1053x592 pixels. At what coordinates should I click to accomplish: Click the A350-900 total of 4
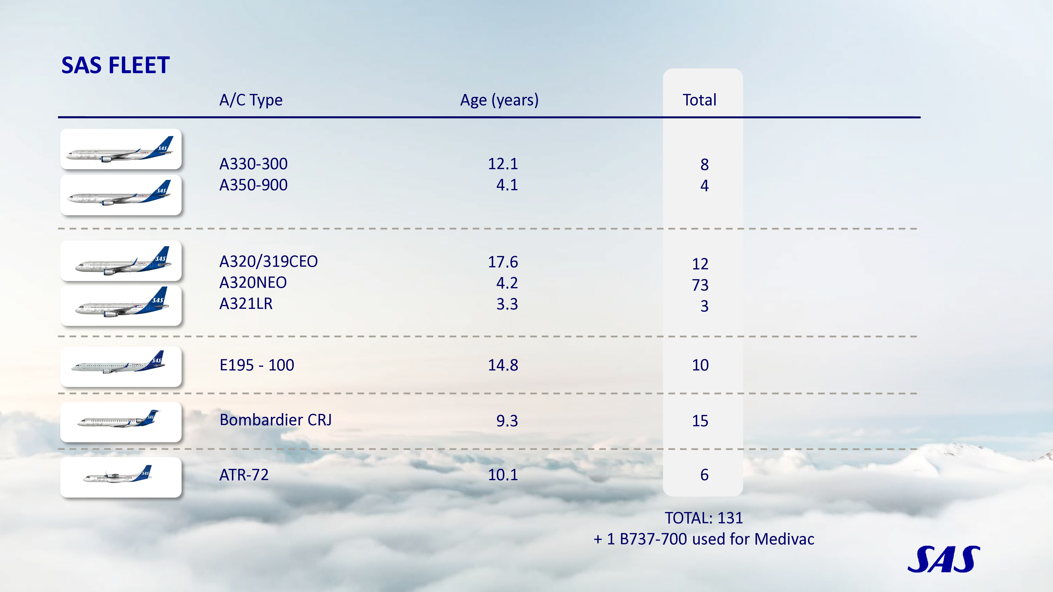[x=704, y=186]
